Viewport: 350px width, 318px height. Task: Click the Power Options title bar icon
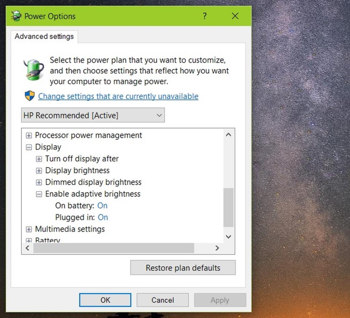(15, 16)
